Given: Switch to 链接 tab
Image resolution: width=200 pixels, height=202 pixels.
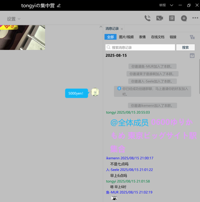Looking at the screenshot, I should pyautogui.click(x=173, y=37).
